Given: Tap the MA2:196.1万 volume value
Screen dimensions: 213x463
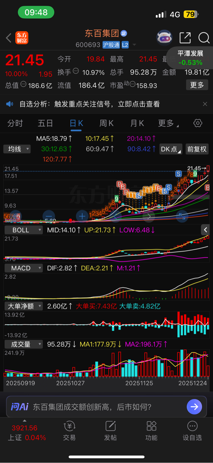Looking at the screenshot, I should click(146, 344).
